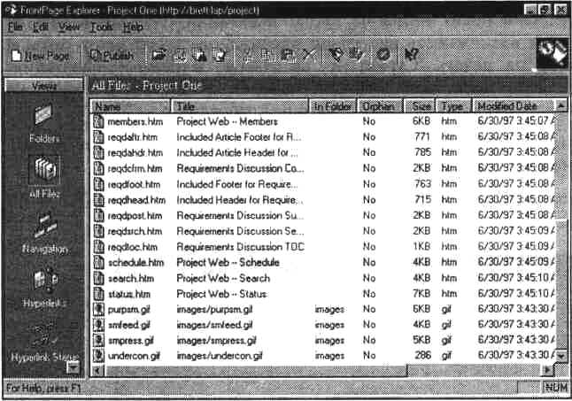
Task: Switch to the Hyperlink Status view
Action: pos(44,343)
